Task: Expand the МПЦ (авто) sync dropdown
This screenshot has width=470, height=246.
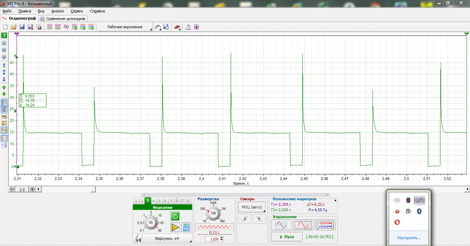Action: pos(251,207)
